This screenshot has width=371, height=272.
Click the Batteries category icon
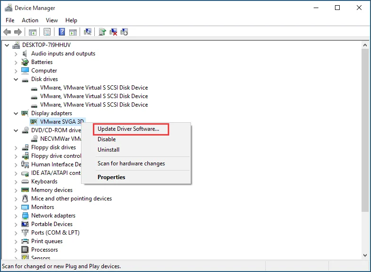click(25, 62)
